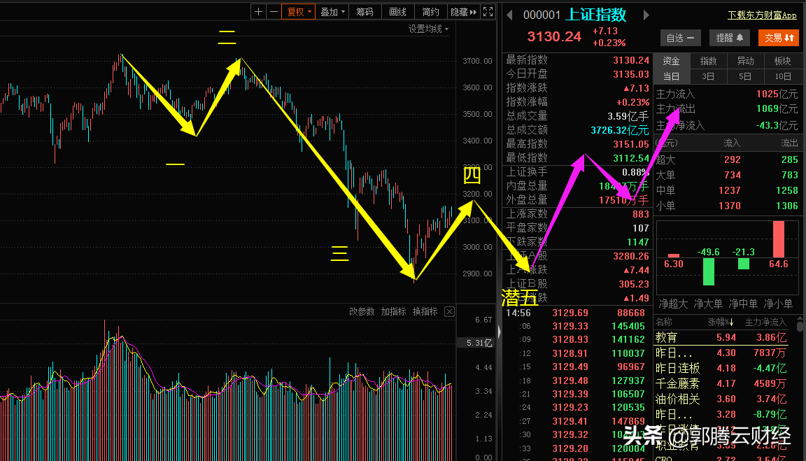Viewport: 806px width, 461px height.
Task: Toggle 隐藏 side panel
Action: [464, 12]
